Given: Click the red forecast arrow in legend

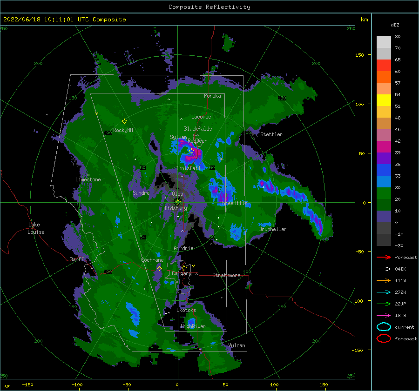Looking at the screenshot, I should pos(384,257).
